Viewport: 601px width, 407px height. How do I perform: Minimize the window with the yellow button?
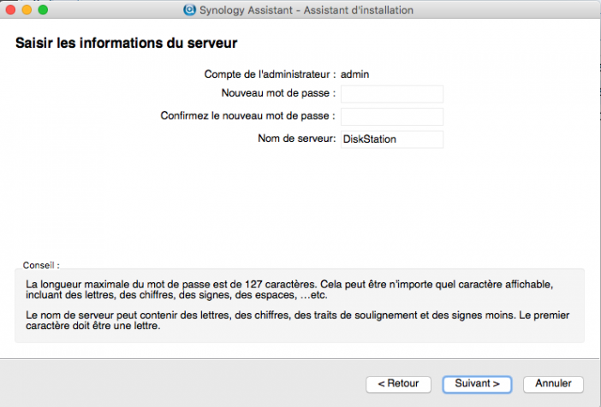tap(27, 9)
